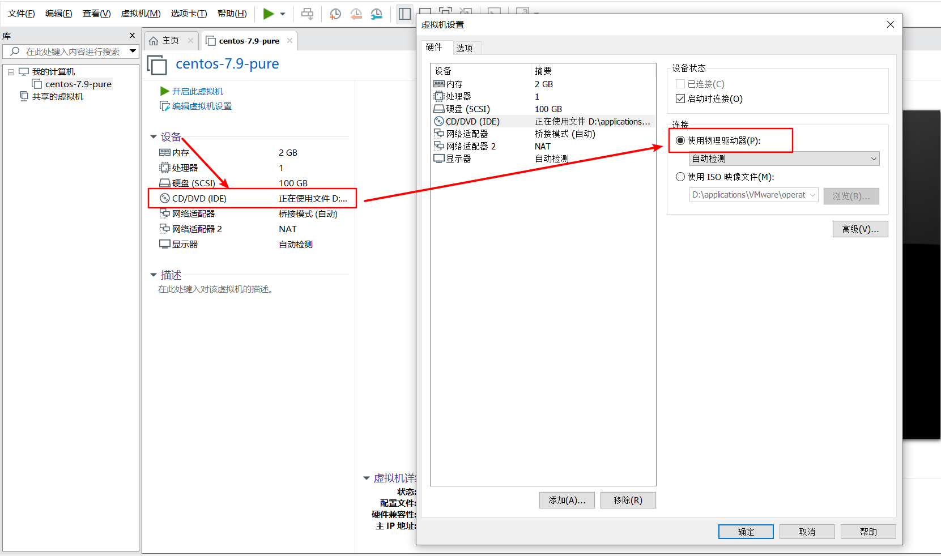Open the power-on dropdown arrow beside play
The height and width of the screenshot is (556, 941).
283,14
